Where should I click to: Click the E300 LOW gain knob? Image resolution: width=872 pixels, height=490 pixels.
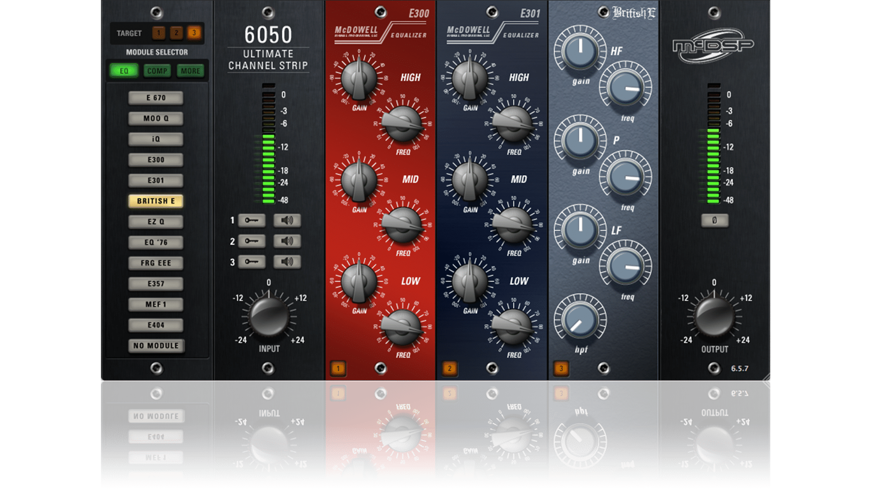[x=359, y=282]
